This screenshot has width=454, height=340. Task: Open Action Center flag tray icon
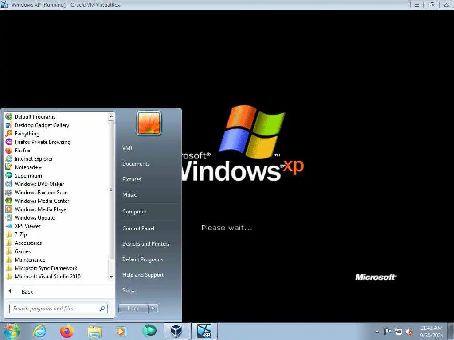387,331
